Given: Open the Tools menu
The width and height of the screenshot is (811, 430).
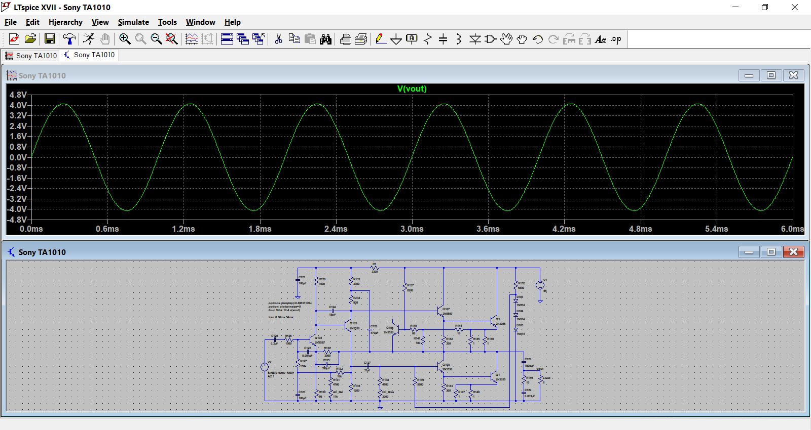Looking at the screenshot, I should (167, 22).
